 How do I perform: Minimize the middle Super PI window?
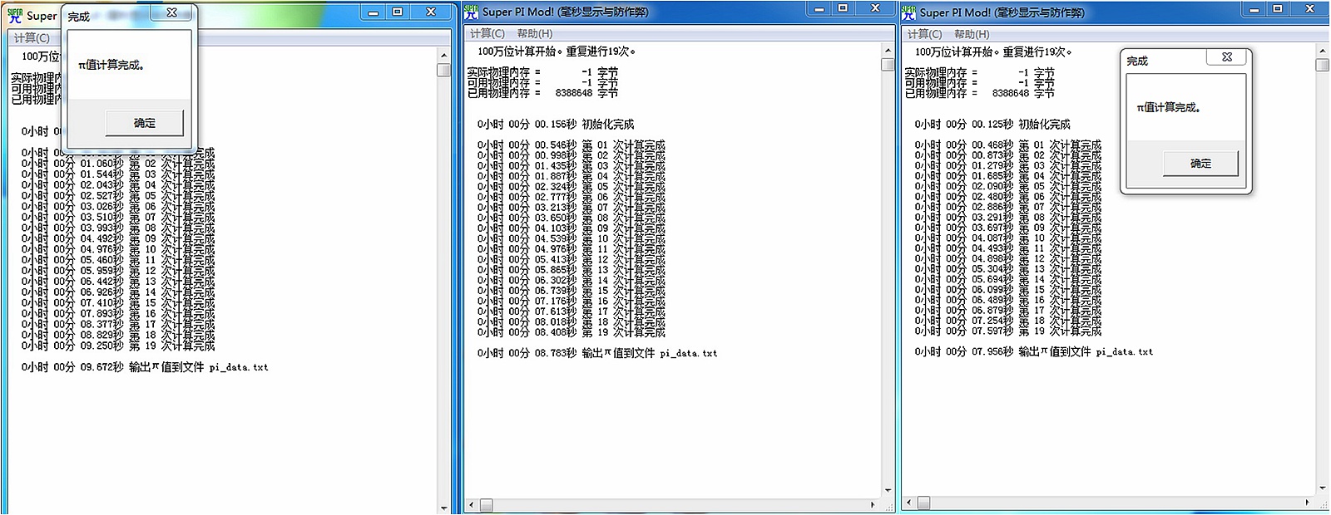point(819,8)
